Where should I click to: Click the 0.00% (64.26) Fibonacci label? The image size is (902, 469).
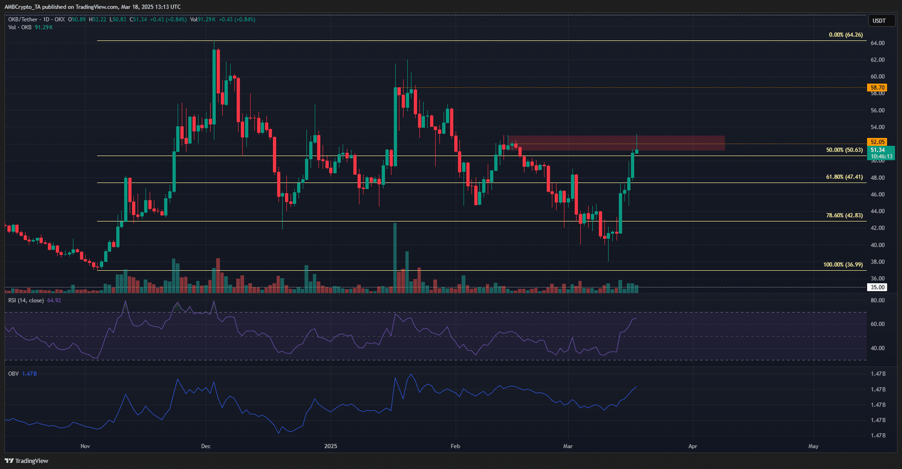coord(845,35)
